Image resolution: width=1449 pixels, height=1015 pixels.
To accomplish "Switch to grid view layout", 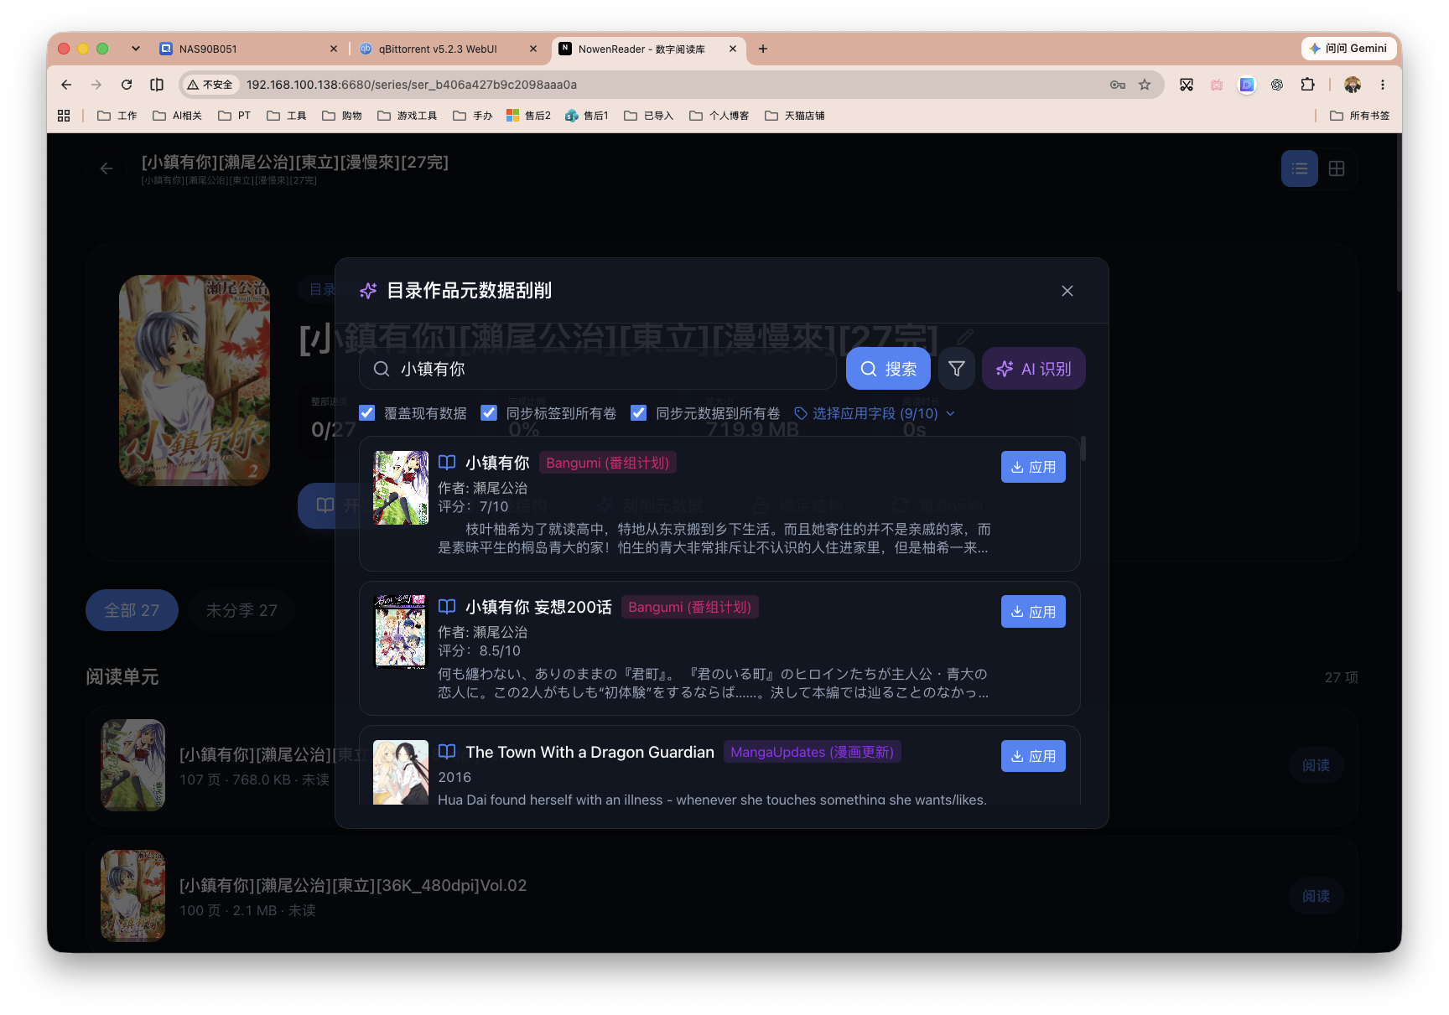I will click(1337, 168).
